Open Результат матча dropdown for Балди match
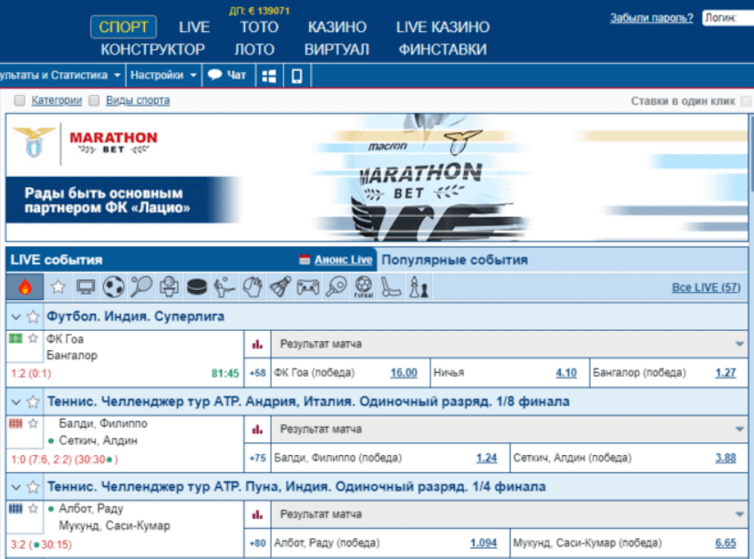 click(x=510, y=430)
